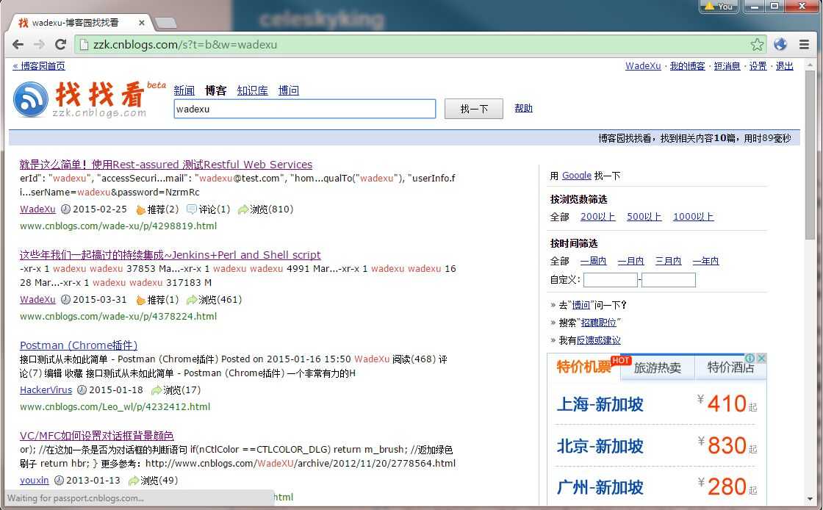The width and height of the screenshot is (823, 510).
Task: Click the address bar URL
Action: coord(184,45)
